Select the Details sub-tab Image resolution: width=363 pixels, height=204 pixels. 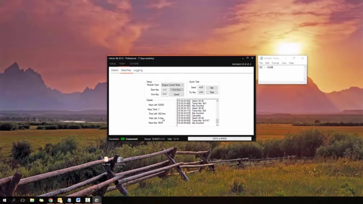tap(115, 70)
